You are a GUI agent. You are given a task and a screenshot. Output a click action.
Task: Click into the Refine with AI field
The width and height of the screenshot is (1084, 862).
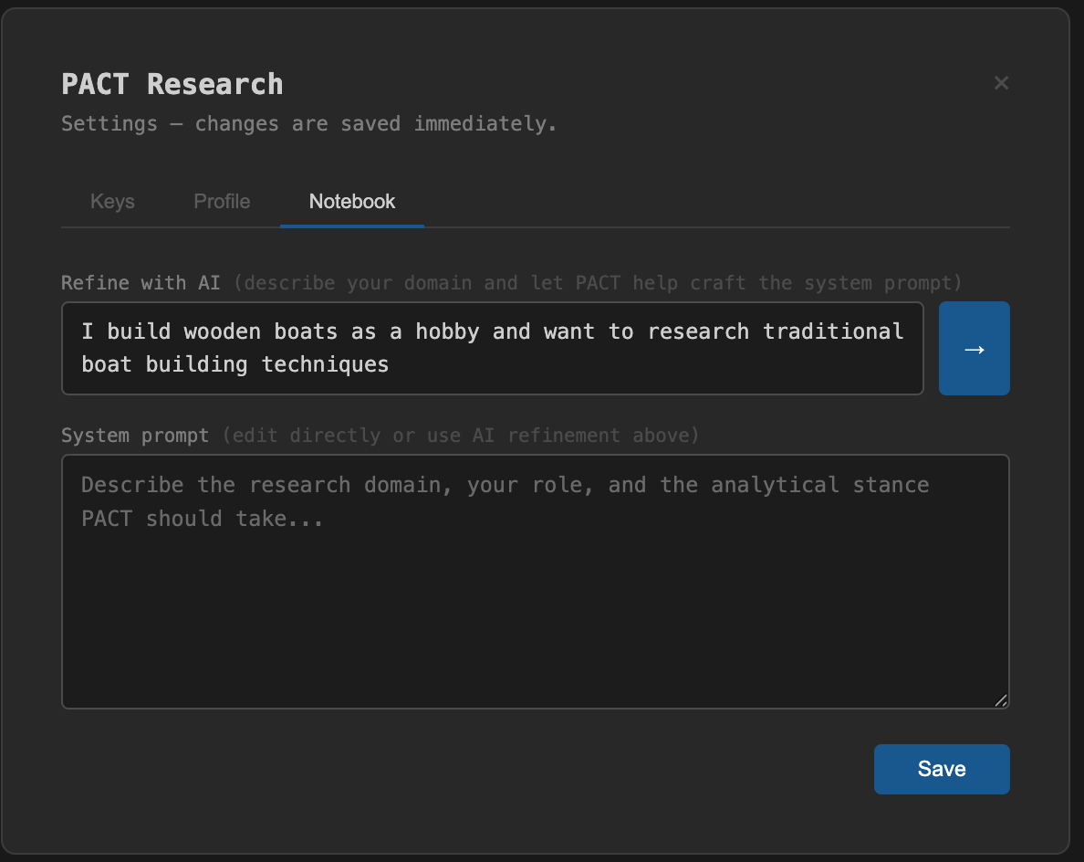(492, 348)
